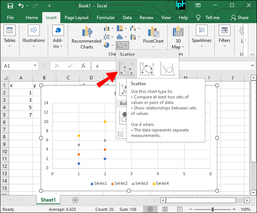The height and width of the screenshot is (213, 257).
Task: Pick Scatter with Smooth Lines chart
Action: (168, 68)
